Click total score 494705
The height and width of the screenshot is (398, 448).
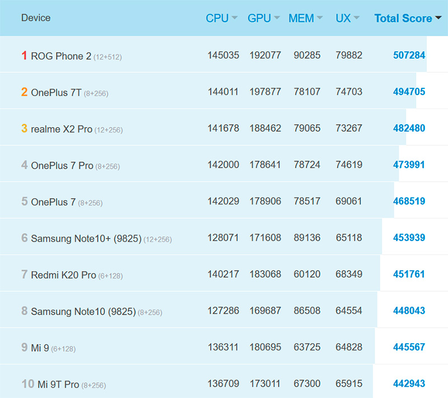[x=409, y=92]
